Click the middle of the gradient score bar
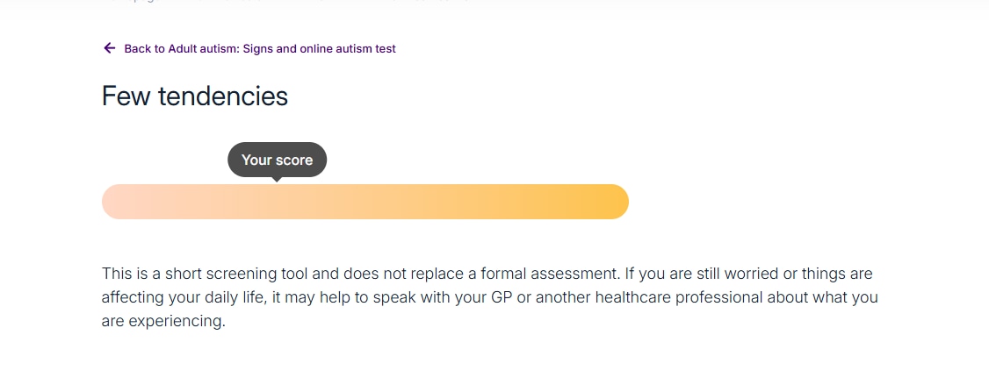The height and width of the screenshot is (385, 989). (365, 202)
